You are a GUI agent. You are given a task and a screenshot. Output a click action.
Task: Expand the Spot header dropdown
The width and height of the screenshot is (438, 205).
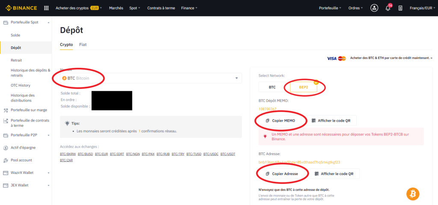click(x=135, y=8)
